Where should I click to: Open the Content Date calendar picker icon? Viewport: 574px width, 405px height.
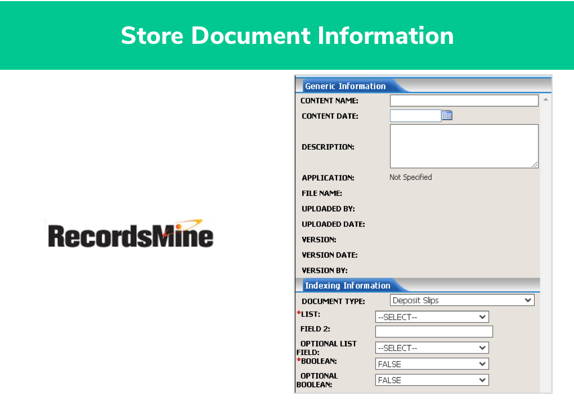click(447, 115)
